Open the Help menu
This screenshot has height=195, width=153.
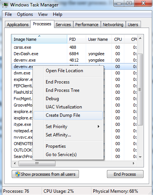(x=57, y=14)
